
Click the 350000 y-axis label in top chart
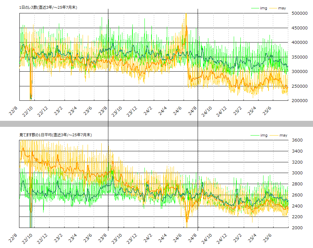[x=299, y=57]
